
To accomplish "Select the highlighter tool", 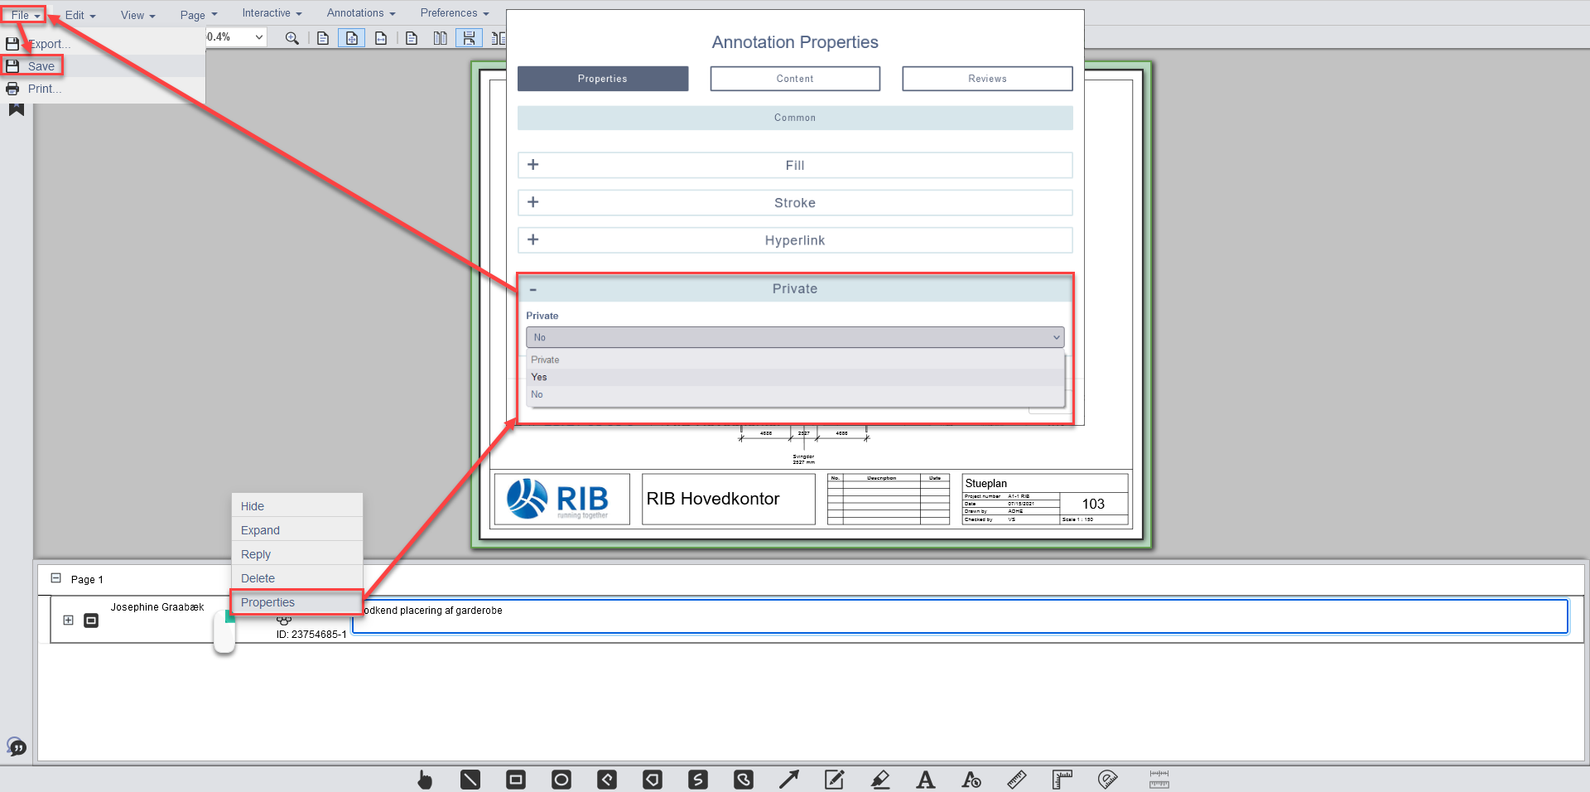I will [x=880, y=780].
